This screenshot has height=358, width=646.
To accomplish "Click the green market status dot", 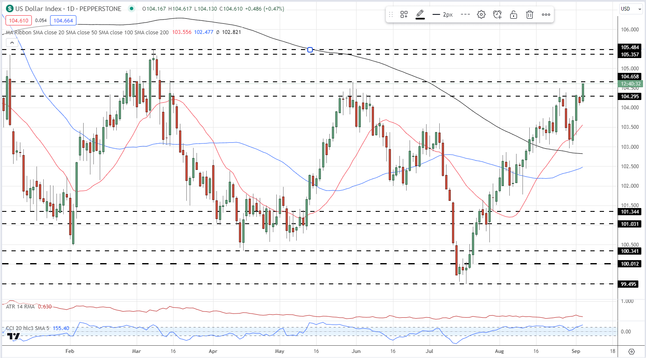I will [132, 8].
